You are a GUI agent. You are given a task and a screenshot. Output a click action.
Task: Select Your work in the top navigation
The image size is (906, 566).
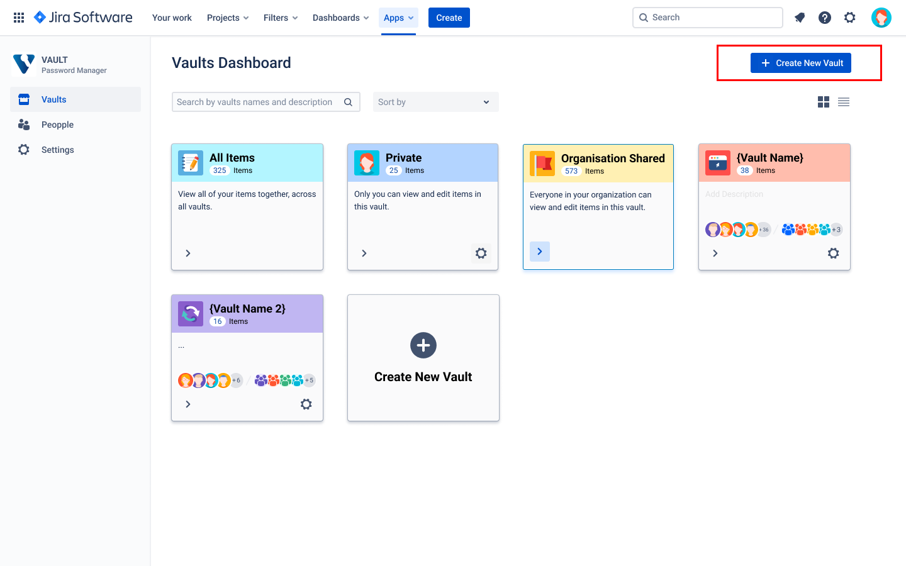pos(171,17)
